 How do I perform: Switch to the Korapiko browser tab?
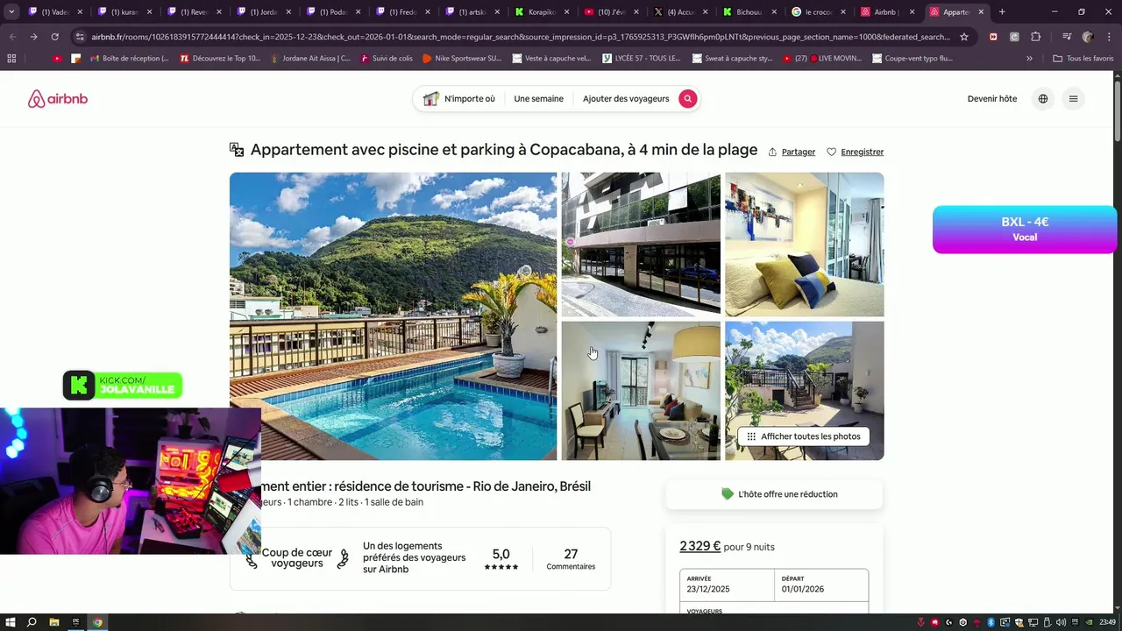click(542, 12)
